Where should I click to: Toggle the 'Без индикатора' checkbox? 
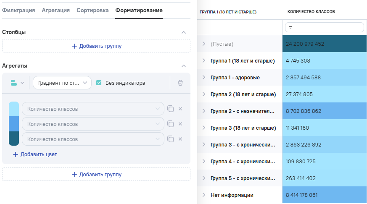tap(99, 83)
